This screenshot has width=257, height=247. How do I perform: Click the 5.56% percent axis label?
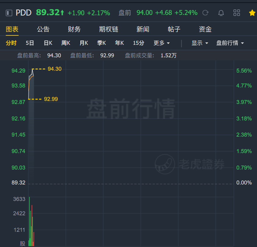click(244, 71)
